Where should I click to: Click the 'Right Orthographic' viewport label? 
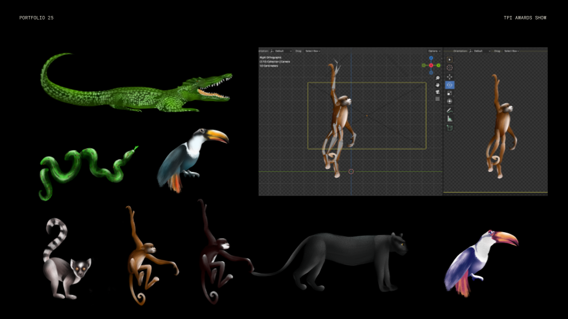[270, 57]
